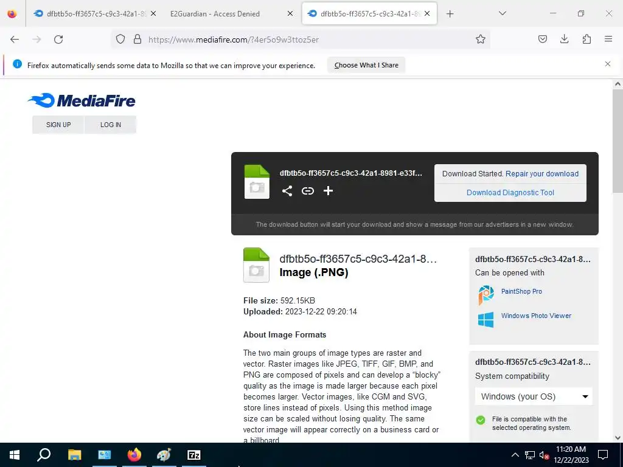
Task: Dismiss the Firefox data notification bar
Action: 608,64
